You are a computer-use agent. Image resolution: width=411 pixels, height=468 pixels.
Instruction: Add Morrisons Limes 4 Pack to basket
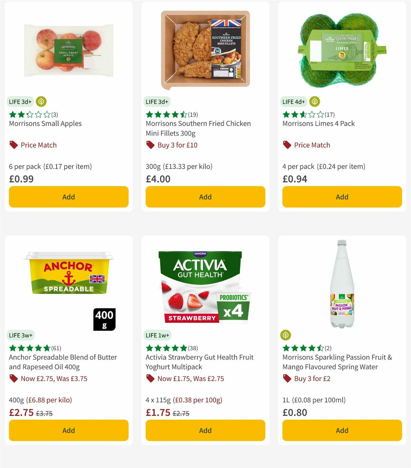[342, 197]
